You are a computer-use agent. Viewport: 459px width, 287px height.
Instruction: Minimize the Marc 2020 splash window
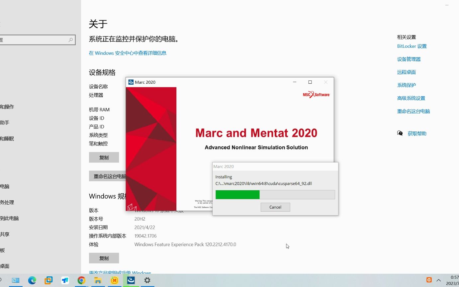pos(295,82)
